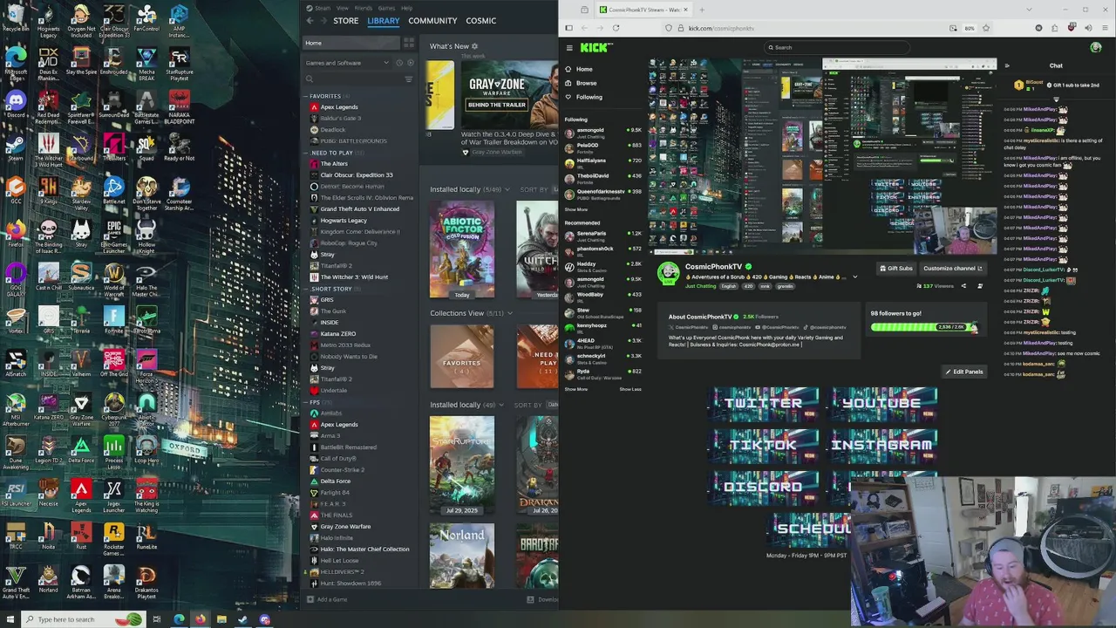Open the Rockstar Games Launcher desktop icon
The height and width of the screenshot is (628, 1116).
pos(114,540)
